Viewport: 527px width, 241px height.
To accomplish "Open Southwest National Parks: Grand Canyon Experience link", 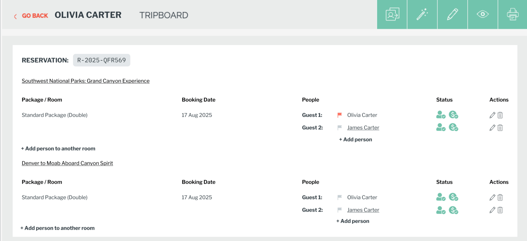I will tap(85, 81).
